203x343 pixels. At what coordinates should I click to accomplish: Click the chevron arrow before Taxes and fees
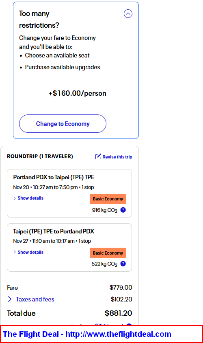click(10, 299)
